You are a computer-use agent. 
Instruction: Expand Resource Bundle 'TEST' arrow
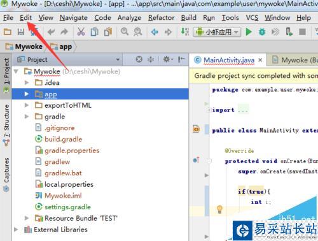point(27,218)
